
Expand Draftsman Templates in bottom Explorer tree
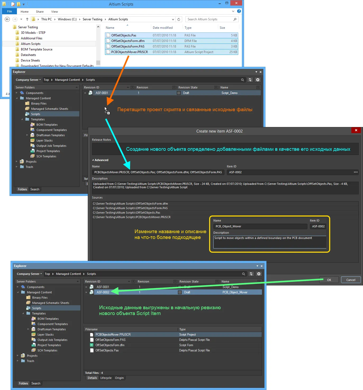28,329
